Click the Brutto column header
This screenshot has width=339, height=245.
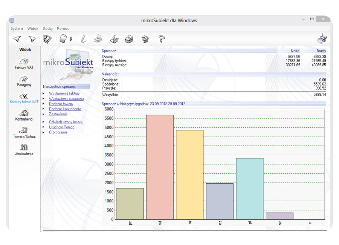tap(321, 51)
